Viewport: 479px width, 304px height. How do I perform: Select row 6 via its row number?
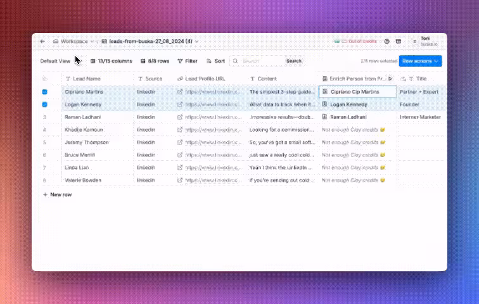(44, 155)
